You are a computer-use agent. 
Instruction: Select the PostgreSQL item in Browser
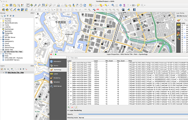coord(9,33)
